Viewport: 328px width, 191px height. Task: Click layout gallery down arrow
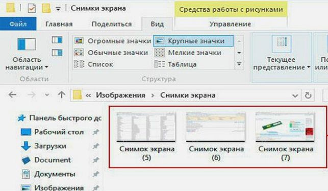click(239, 53)
